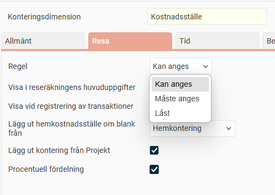The width and height of the screenshot is (275, 195).
Task: Switch to the Tid tab
Action: (x=217, y=41)
